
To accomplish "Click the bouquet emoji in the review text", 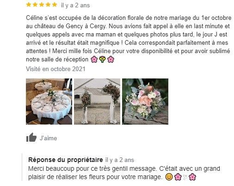I will coord(102,60).
